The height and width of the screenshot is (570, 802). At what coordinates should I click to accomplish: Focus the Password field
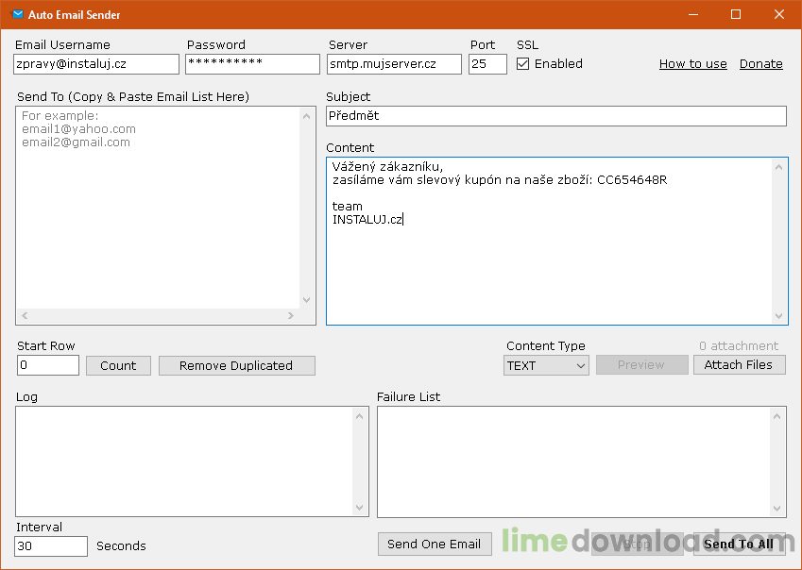click(x=252, y=64)
